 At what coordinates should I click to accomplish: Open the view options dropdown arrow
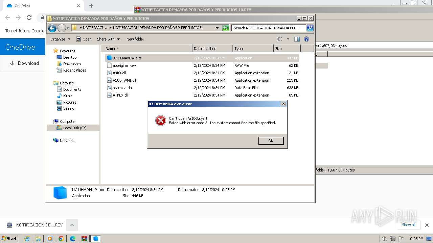pyautogui.click(x=288, y=39)
